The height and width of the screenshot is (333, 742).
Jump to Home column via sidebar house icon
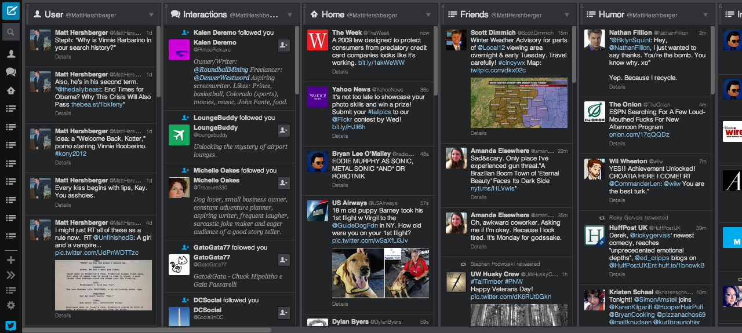point(10,90)
